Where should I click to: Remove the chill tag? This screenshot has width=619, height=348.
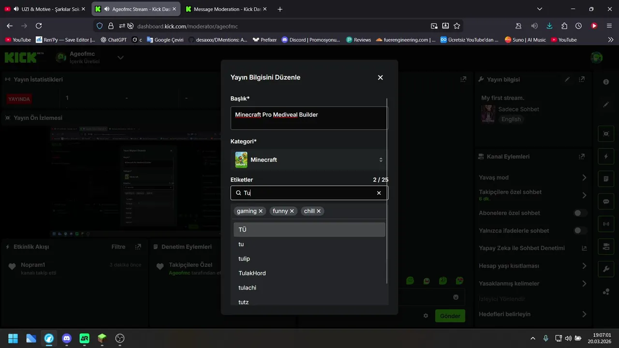319,211
